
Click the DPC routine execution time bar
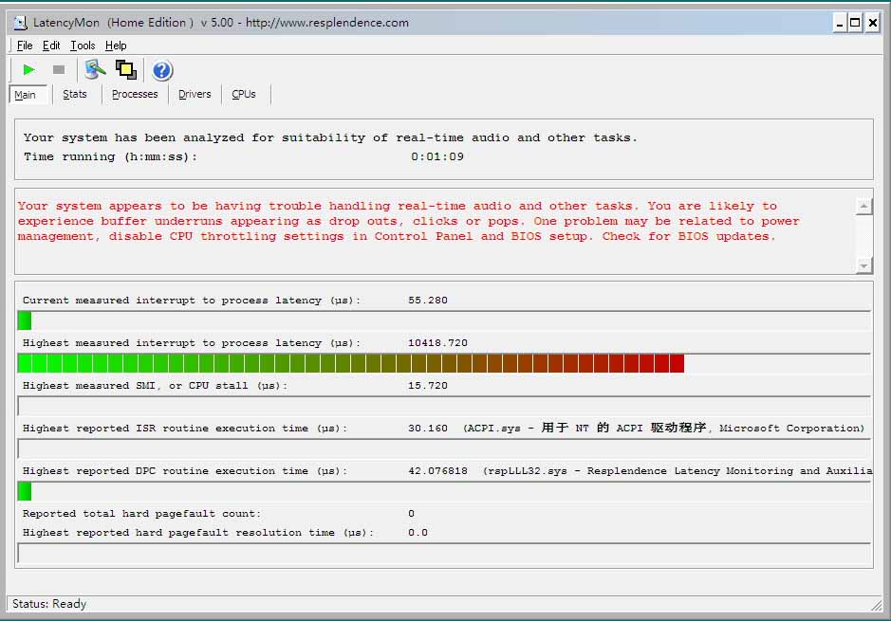[x=444, y=491]
